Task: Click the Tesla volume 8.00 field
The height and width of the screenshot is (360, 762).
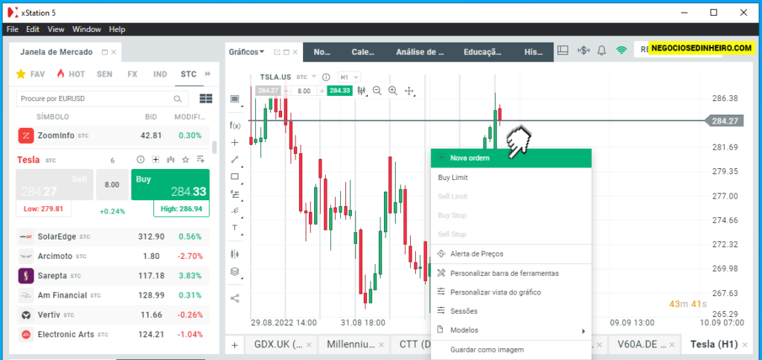Action: point(112,184)
